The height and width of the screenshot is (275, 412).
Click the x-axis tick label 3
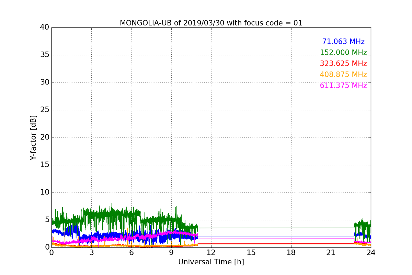point(91,252)
